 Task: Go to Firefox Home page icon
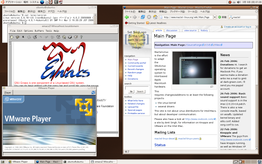155,17
